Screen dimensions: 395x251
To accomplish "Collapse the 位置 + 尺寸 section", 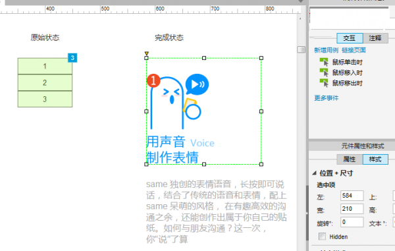I will click(x=314, y=173).
